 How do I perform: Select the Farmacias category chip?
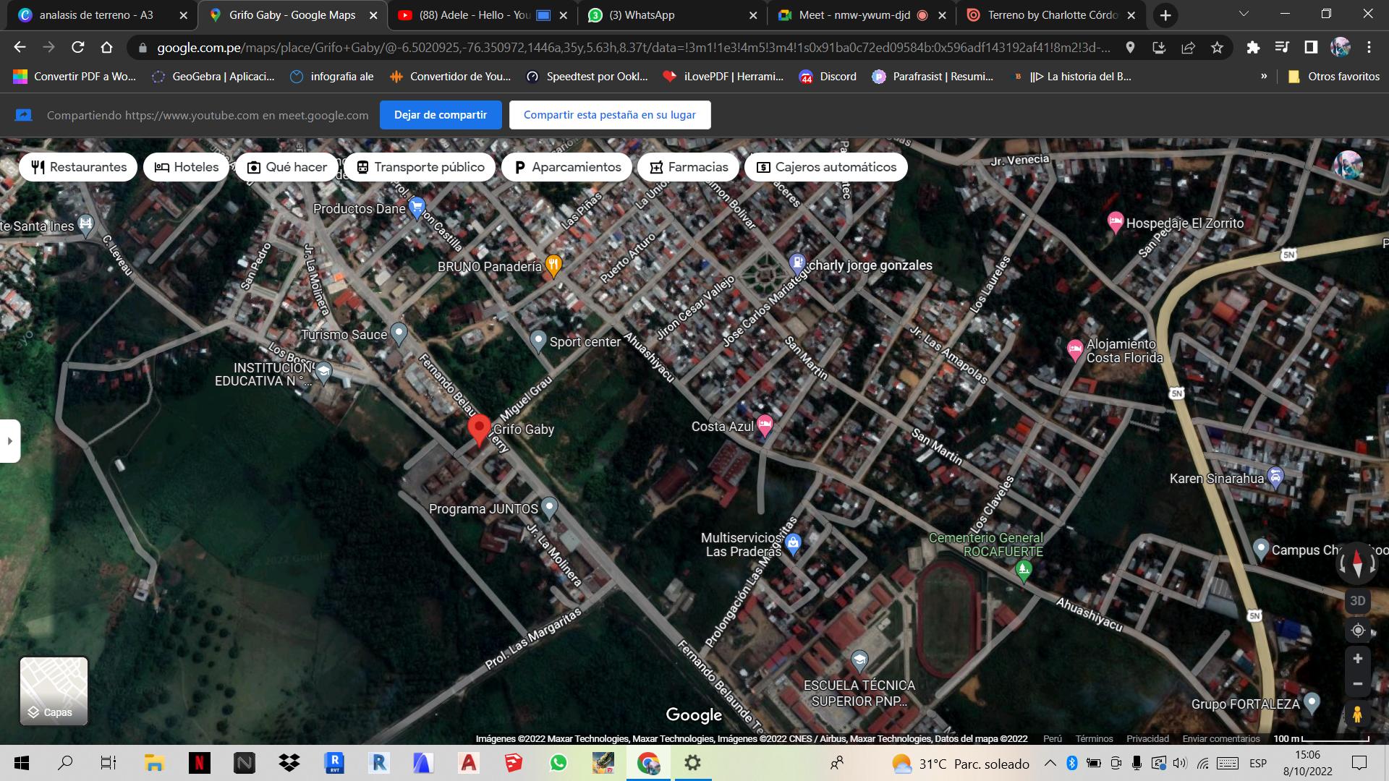688,167
